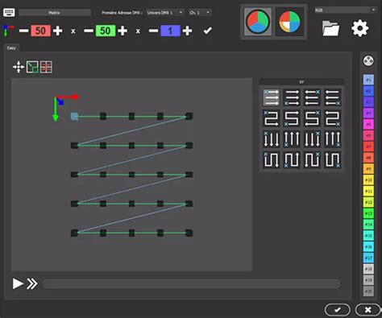Choose rows rightward pattern starting bottom-left
382x318 pixels.
tap(292, 97)
